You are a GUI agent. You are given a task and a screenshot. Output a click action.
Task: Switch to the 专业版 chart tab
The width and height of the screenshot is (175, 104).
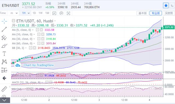point(156,13)
